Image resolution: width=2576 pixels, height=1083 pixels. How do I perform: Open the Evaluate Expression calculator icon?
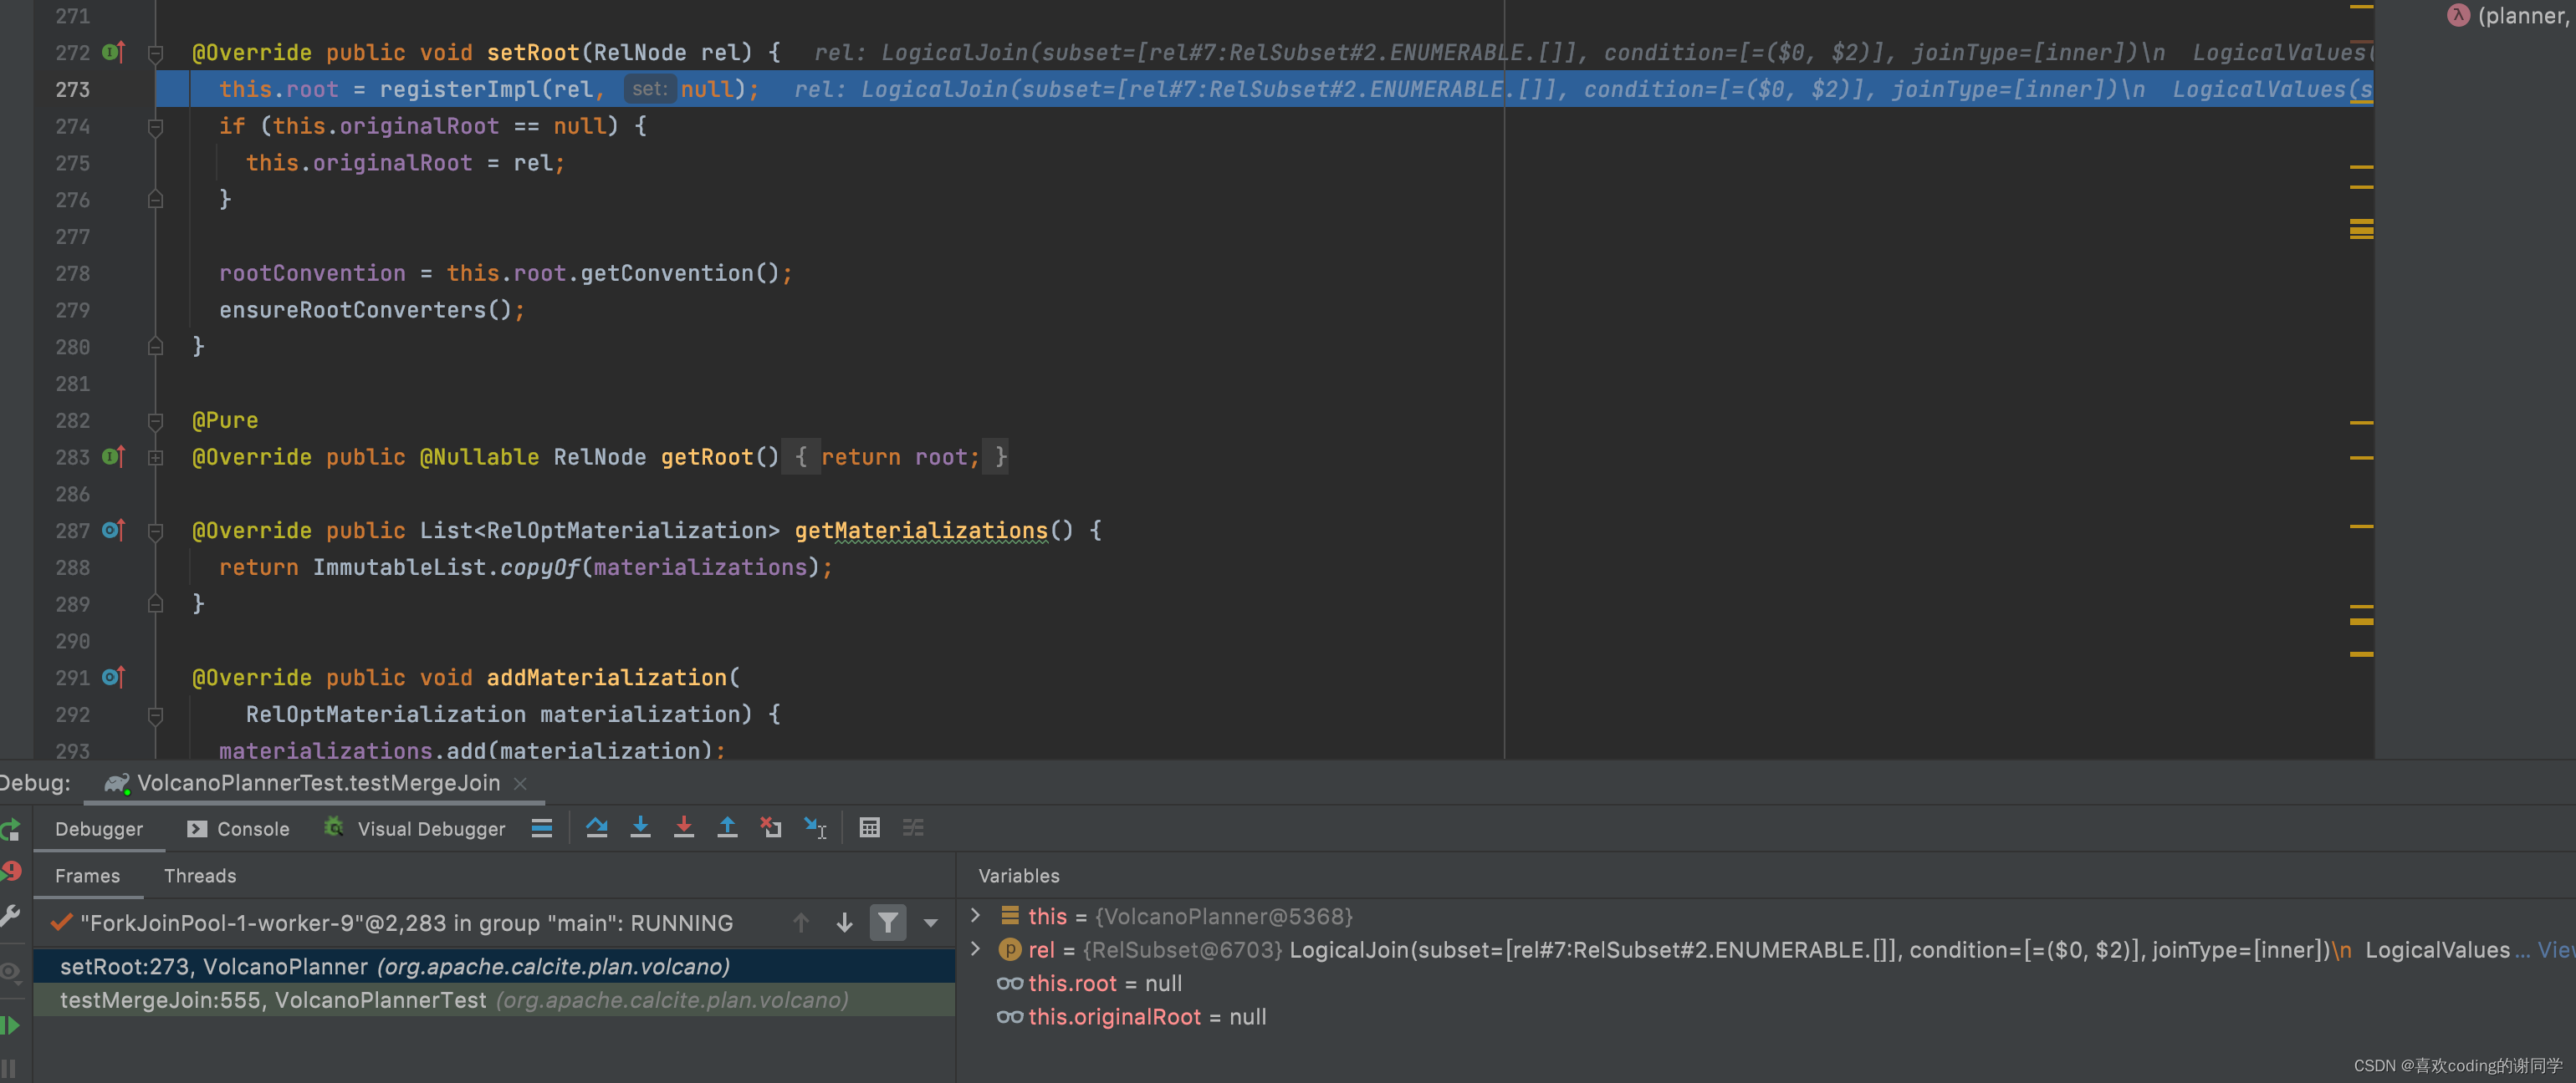[x=869, y=827]
